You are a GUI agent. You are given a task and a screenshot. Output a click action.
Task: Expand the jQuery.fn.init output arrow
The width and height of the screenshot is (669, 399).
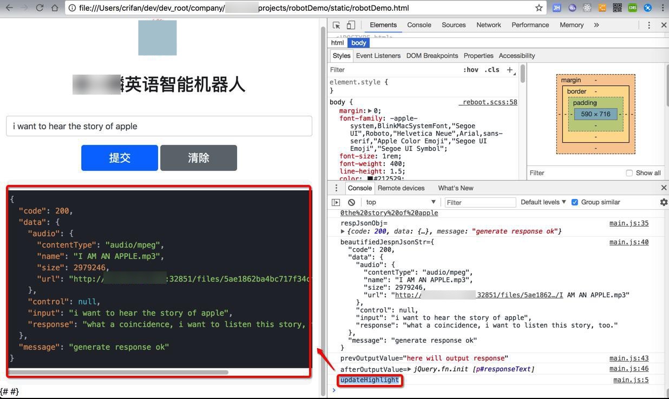click(409, 369)
